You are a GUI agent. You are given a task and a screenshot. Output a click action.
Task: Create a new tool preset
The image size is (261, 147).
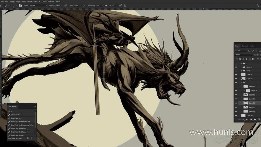(x=27, y=138)
